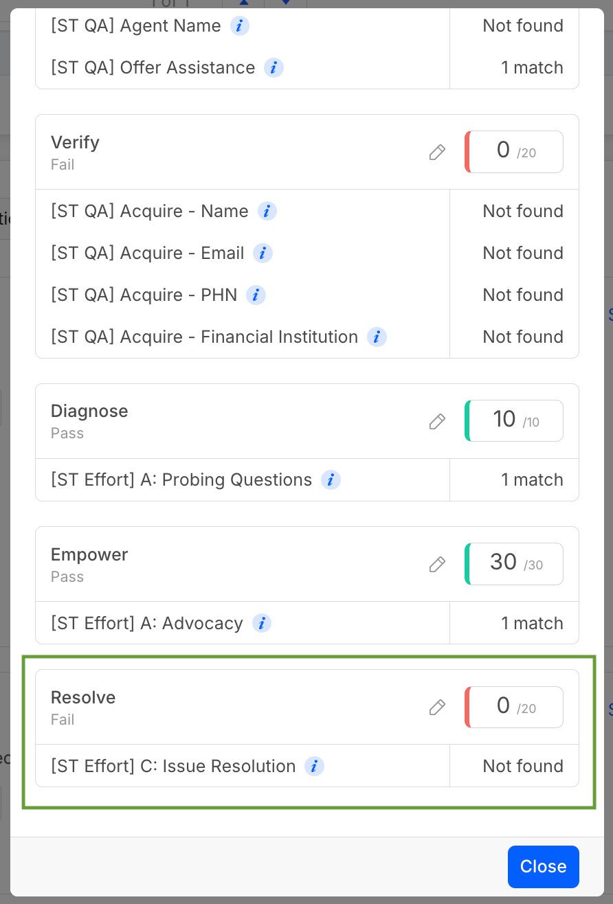Show info tooltip for Acquire - Email
This screenshot has width=613, height=904.
pos(263,253)
